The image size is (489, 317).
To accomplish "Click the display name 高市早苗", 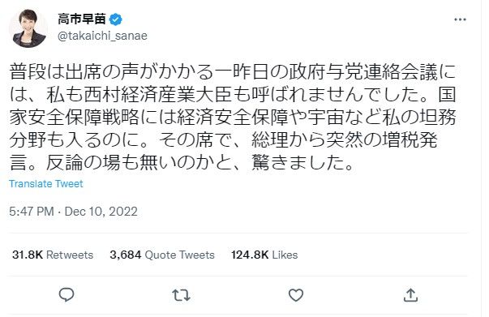I will (82, 19).
